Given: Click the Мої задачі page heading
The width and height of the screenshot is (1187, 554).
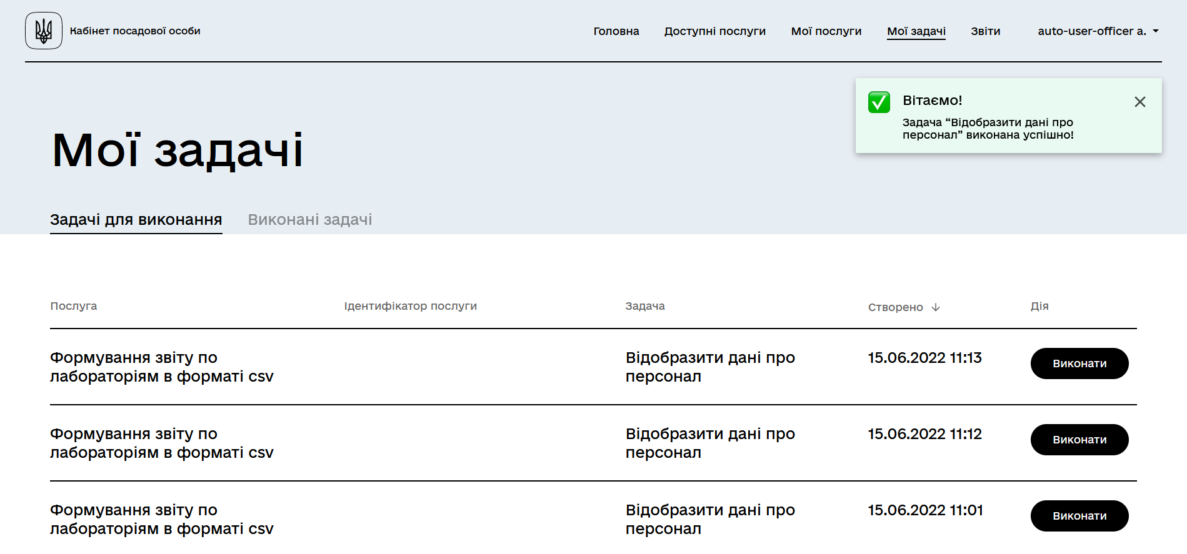Looking at the screenshot, I should (178, 150).
